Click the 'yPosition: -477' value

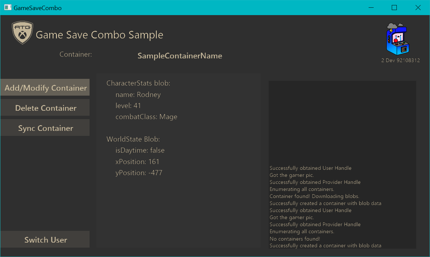139,173
